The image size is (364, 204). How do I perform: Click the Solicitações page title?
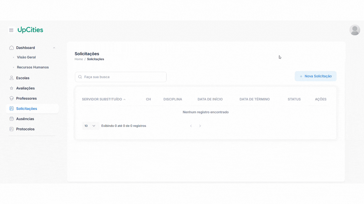(87, 54)
